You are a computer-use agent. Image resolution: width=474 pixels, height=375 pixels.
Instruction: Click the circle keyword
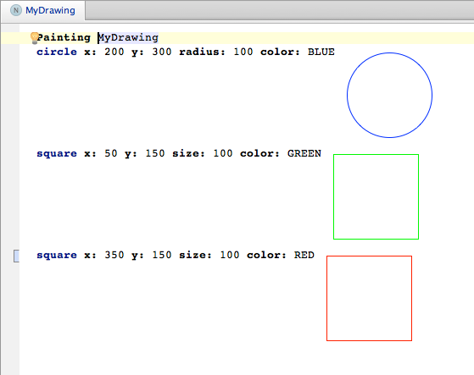pos(57,52)
